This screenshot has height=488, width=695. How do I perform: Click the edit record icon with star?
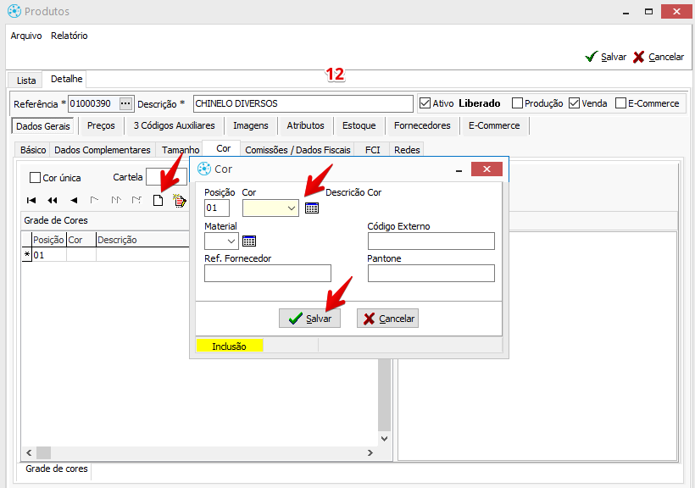[179, 201]
